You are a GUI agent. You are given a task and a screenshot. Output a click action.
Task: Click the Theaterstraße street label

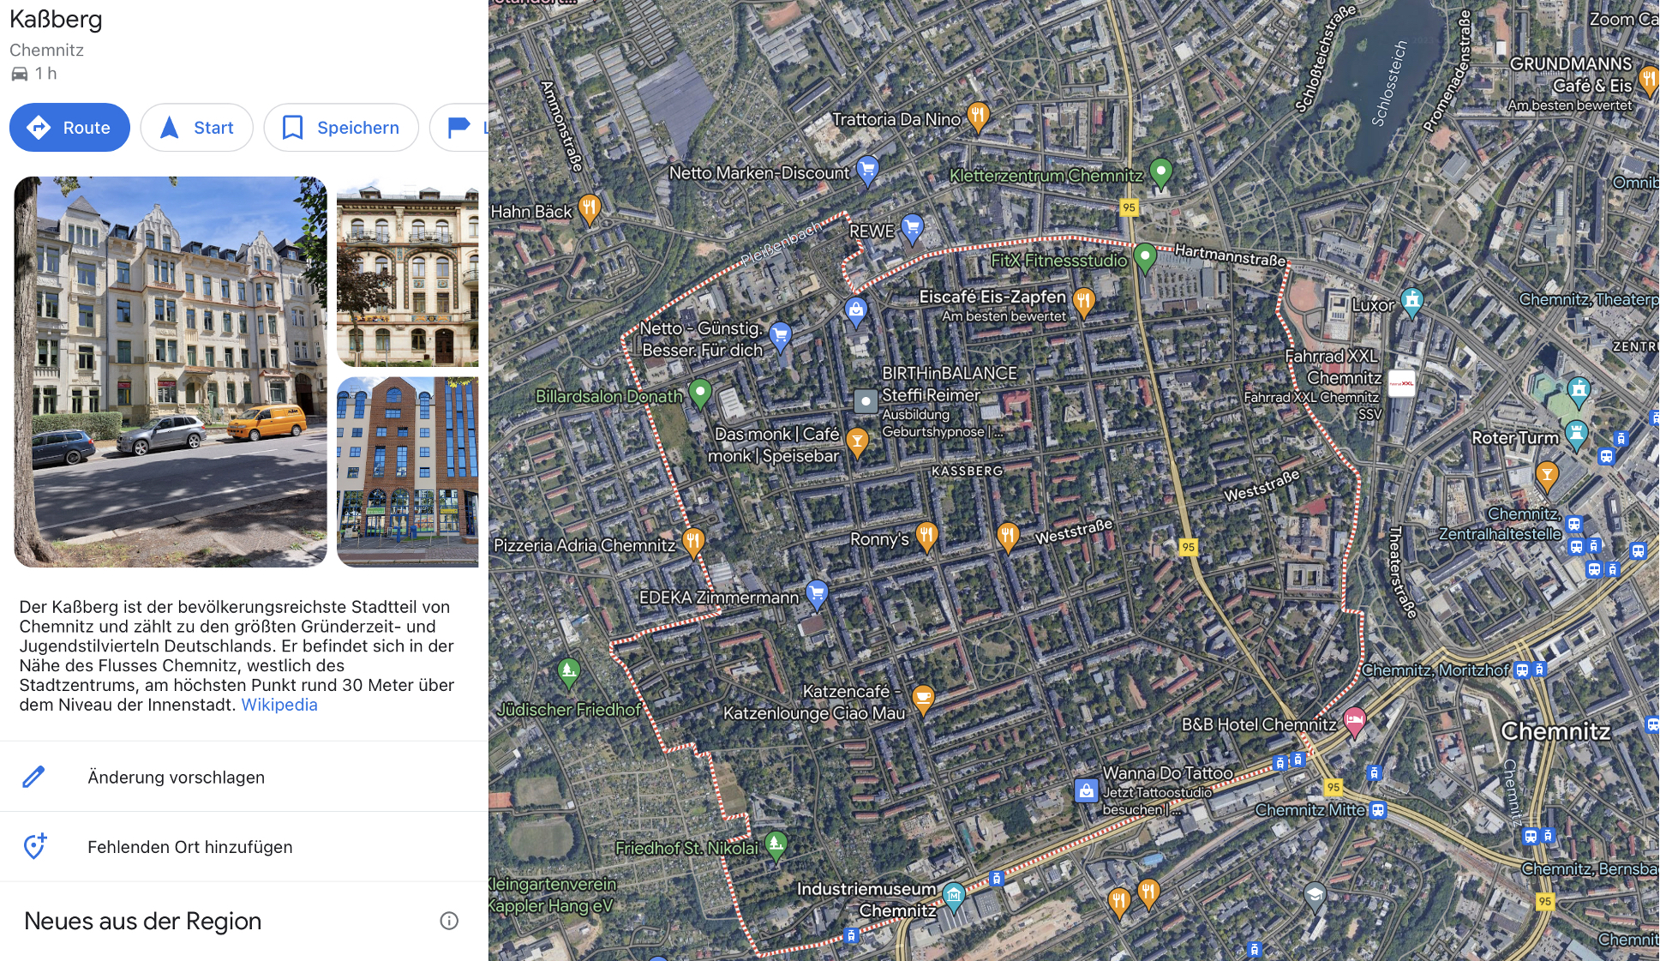point(1402,572)
